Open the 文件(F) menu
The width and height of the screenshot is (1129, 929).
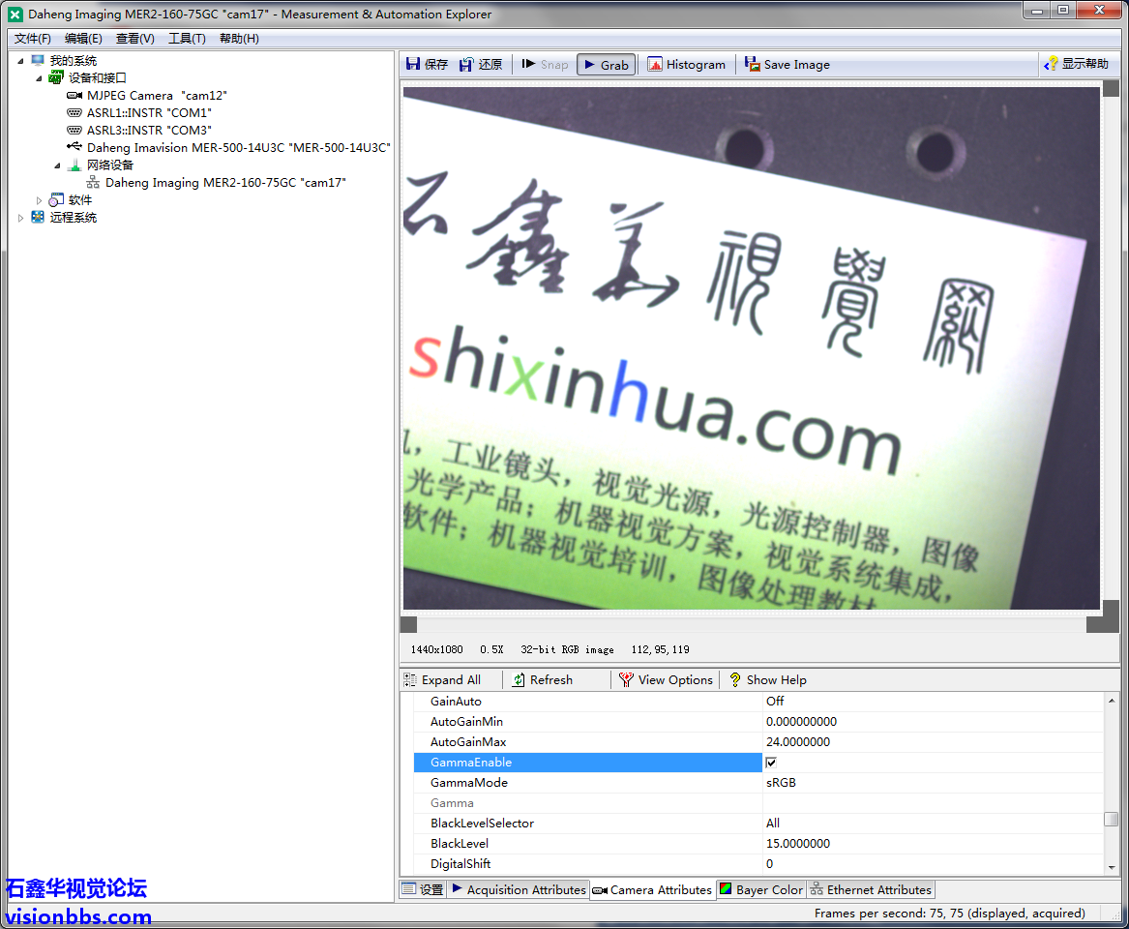32,38
